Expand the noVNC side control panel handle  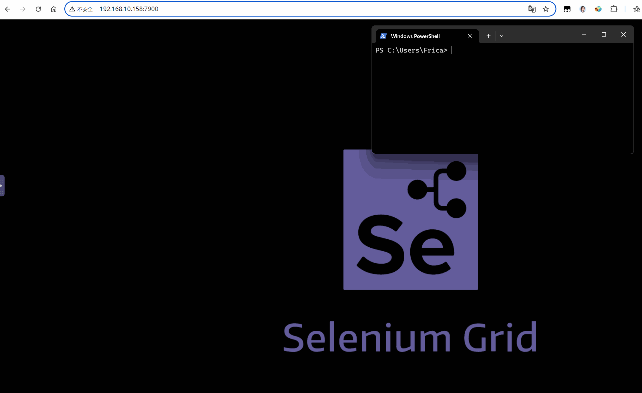pos(2,186)
